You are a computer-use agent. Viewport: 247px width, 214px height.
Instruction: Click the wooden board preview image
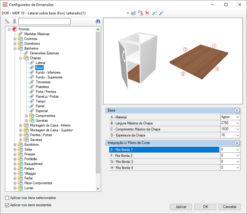tap(199, 62)
